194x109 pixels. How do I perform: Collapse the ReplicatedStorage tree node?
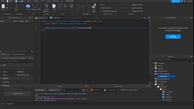pyautogui.click(x=153, y=74)
